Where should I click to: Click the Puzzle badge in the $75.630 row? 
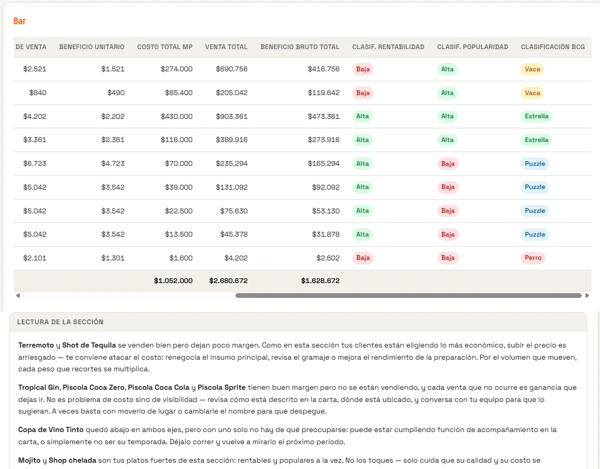pyautogui.click(x=535, y=211)
